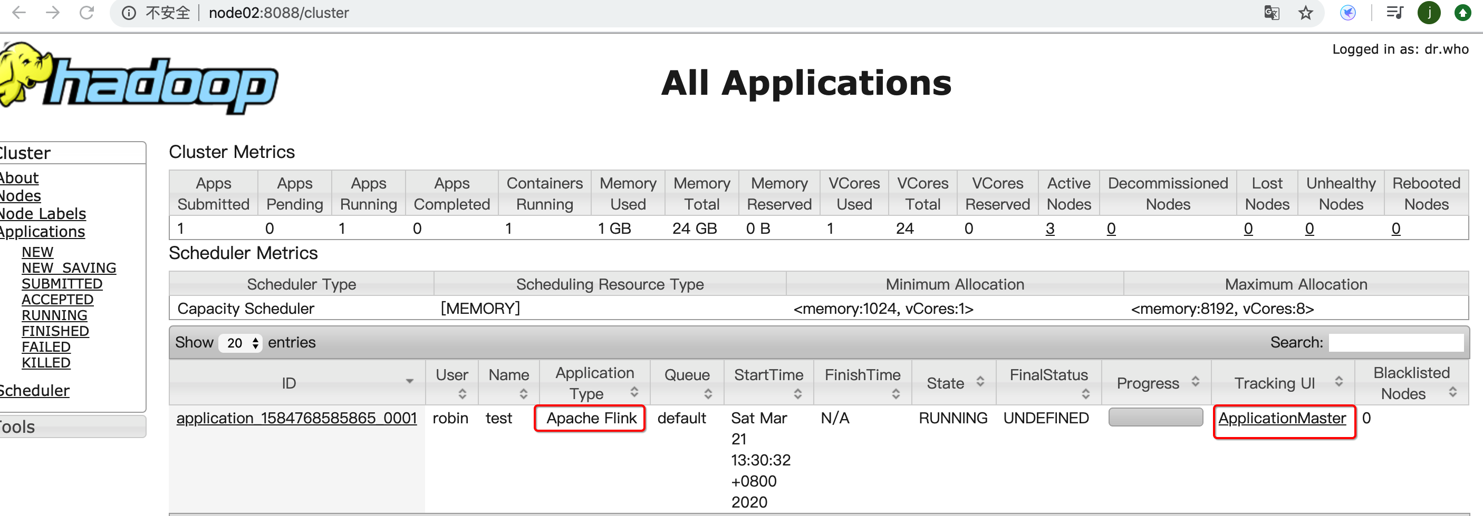
Task: Open the About link in sidebar
Action: pos(19,178)
